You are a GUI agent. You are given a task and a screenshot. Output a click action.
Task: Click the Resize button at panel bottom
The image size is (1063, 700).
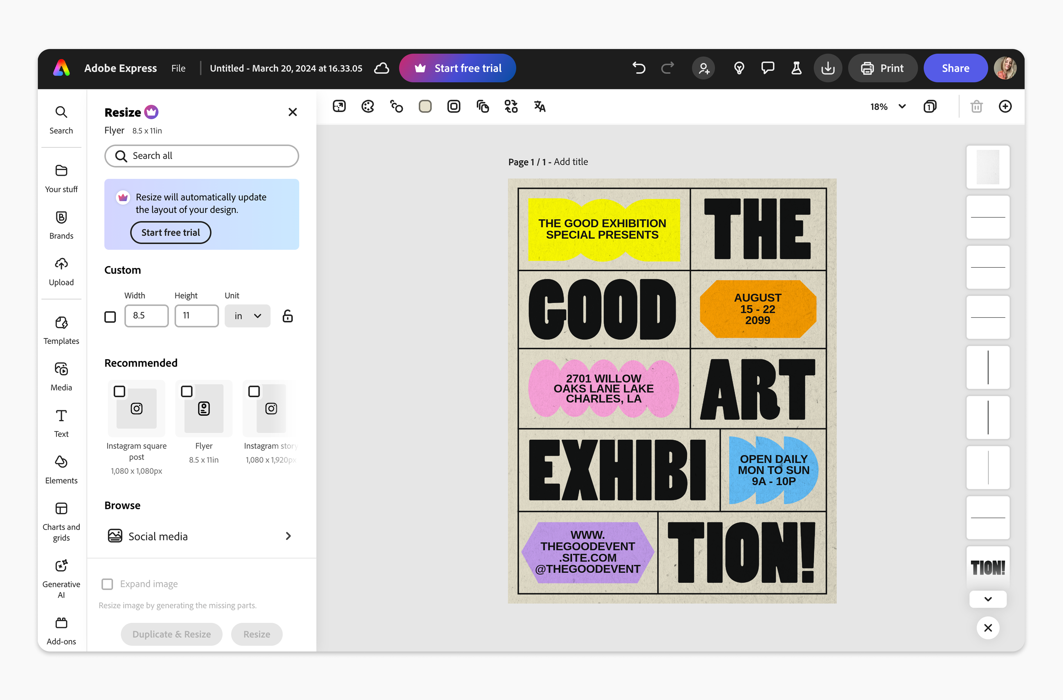[x=256, y=634]
